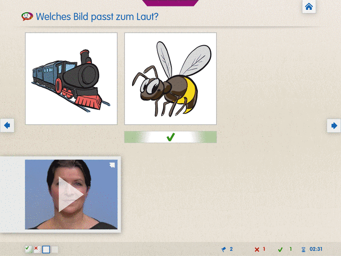
Task: Enlarge the video using the corner arrow icon
Action: 112,165
